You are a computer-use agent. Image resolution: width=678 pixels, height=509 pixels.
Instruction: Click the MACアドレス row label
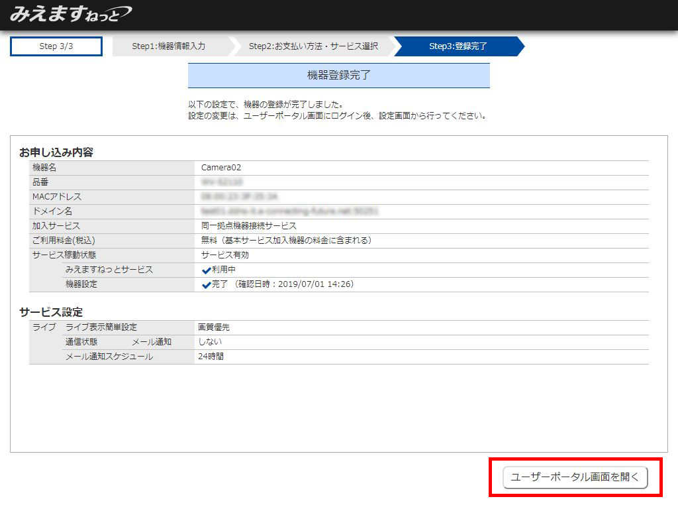pos(57,197)
